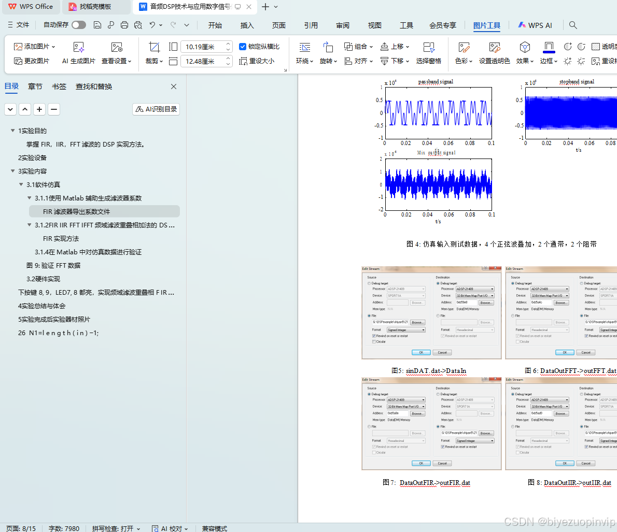Viewport: 617px width, 532px height.
Task: Collapse the 3.1软件仿真 node
Action: point(21,184)
